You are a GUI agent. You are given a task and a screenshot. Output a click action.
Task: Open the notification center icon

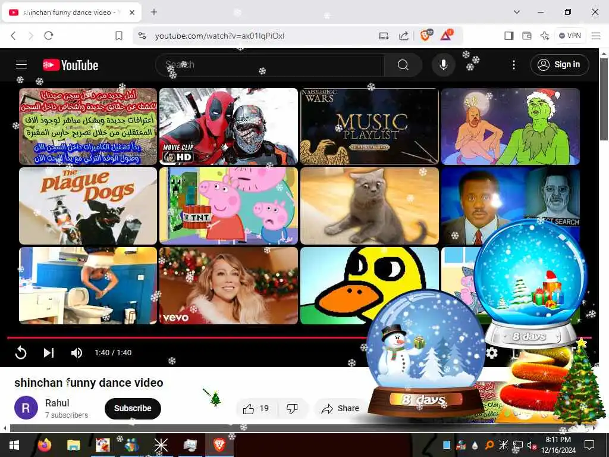pyautogui.click(x=589, y=445)
